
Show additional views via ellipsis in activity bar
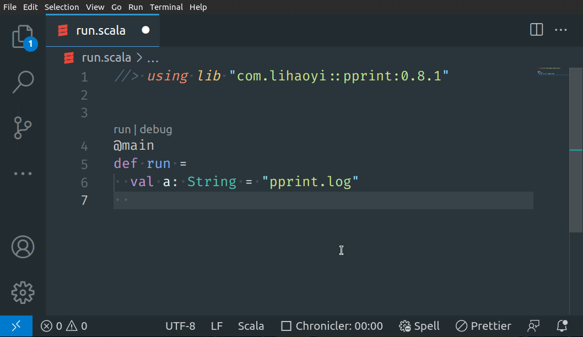click(x=23, y=173)
